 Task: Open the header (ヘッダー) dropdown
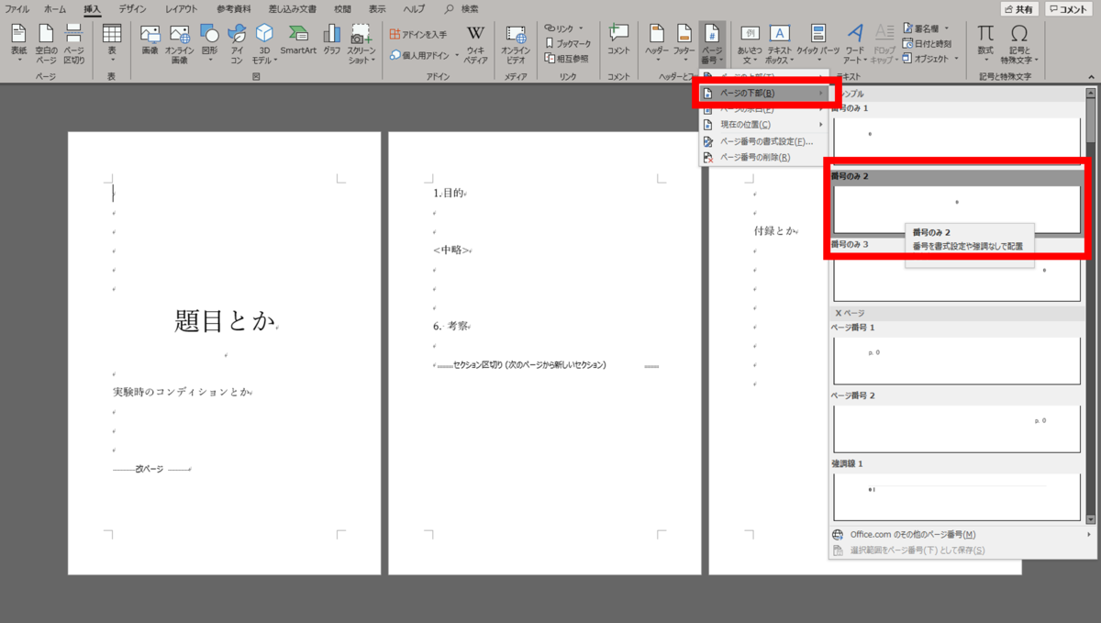(657, 43)
